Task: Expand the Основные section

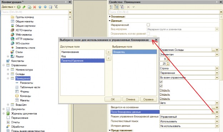Action: click(x=110, y=17)
